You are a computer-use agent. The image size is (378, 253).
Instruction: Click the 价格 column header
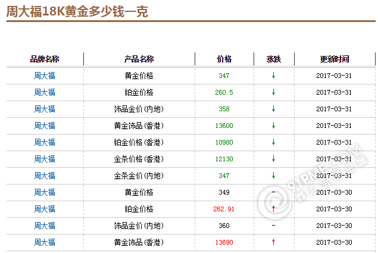[224, 59]
